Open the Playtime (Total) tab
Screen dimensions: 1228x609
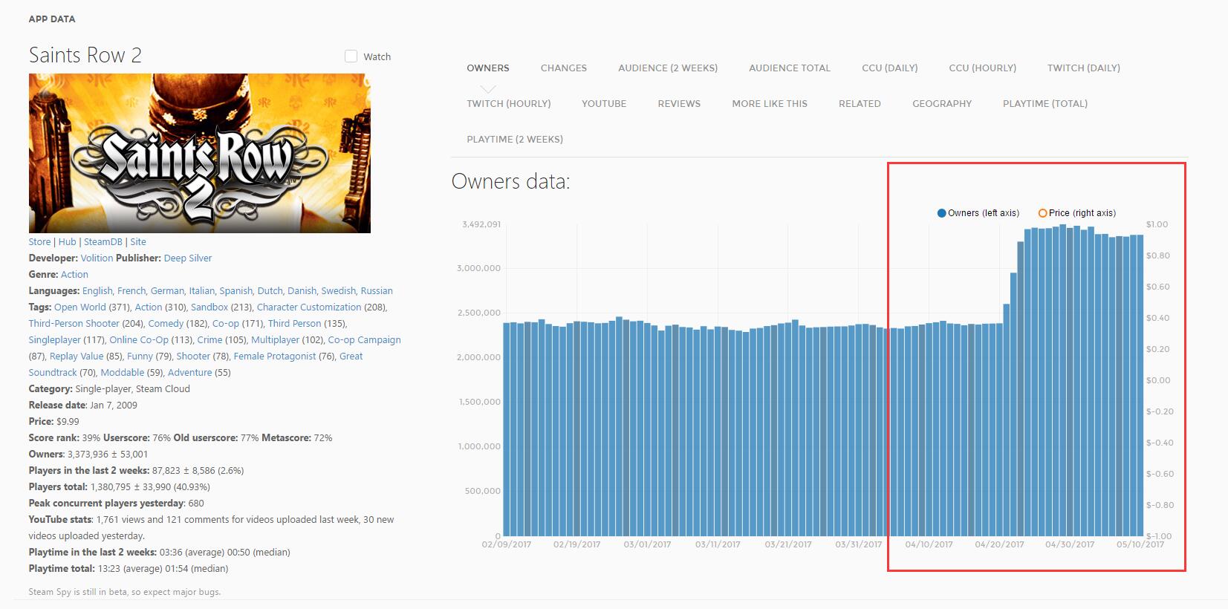1045,103
